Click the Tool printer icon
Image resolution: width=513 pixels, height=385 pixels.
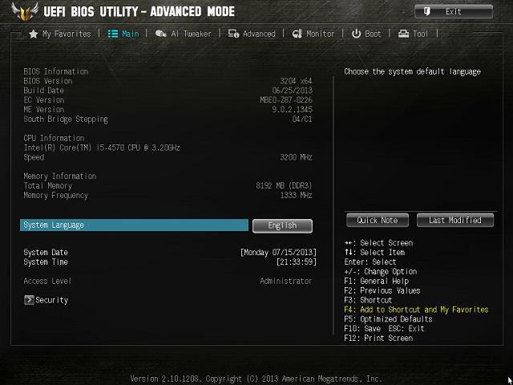tap(403, 34)
